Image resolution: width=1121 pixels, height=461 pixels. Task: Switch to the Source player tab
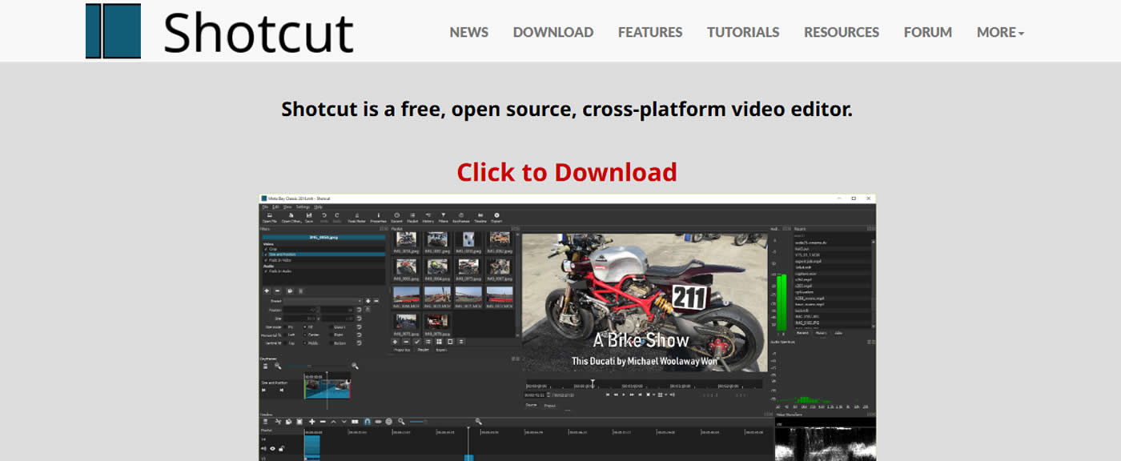click(531, 405)
